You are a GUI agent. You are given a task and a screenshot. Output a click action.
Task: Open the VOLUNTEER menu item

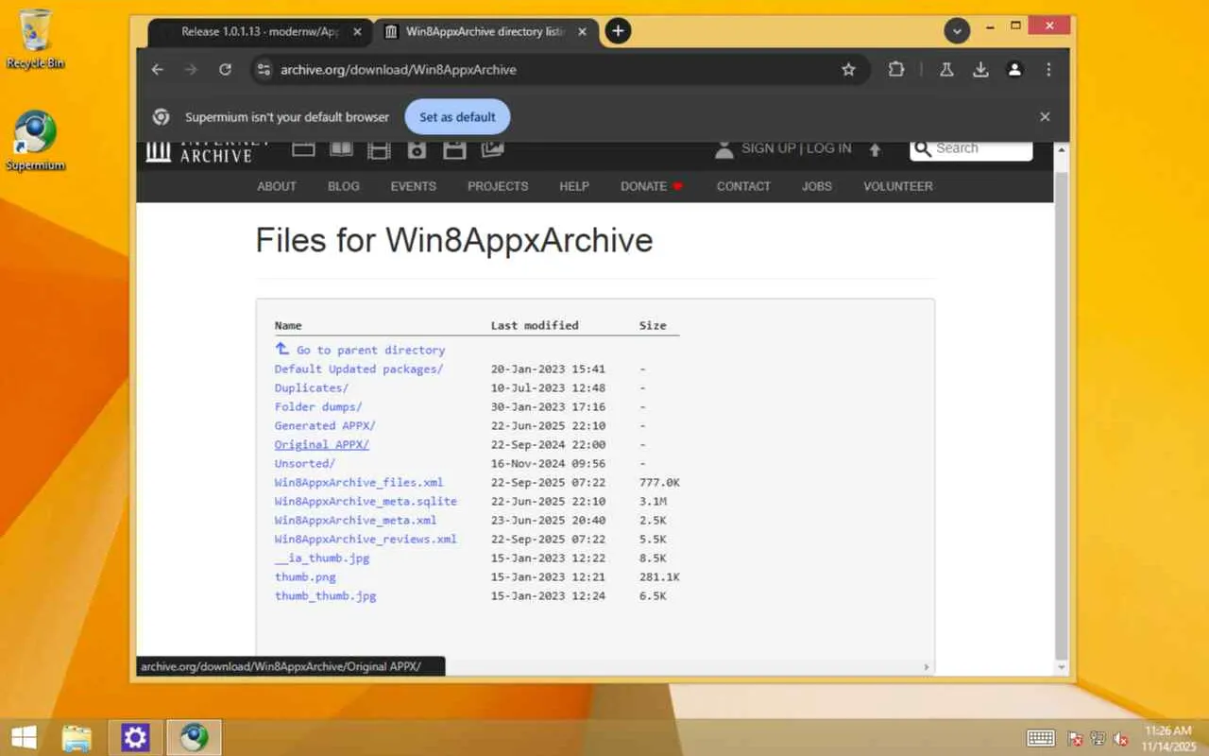click(898, 186)
